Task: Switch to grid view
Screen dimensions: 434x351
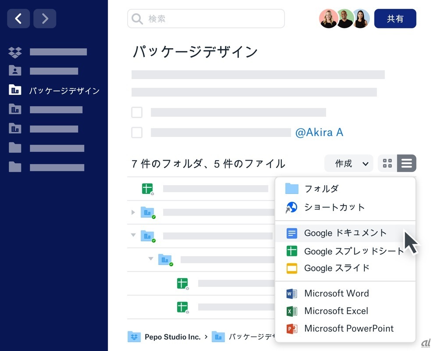Action: pos(387,164)
